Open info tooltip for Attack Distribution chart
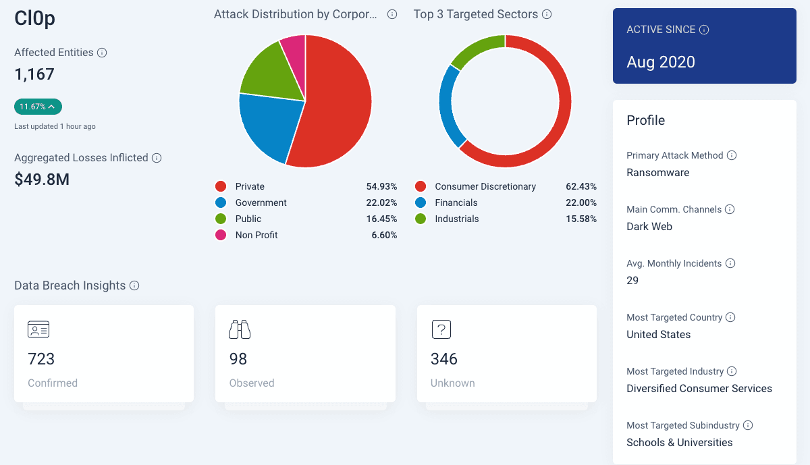Viewport: 810px width, 465px height. [x=392, y=14]
